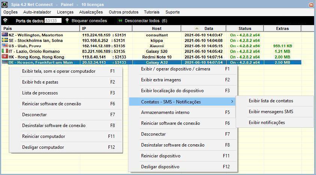
Task: Click the Porta de dados input field
Action: (x=53, y=21)
